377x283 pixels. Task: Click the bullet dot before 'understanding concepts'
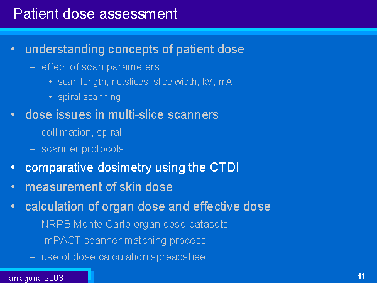click(x=14, y=49)
